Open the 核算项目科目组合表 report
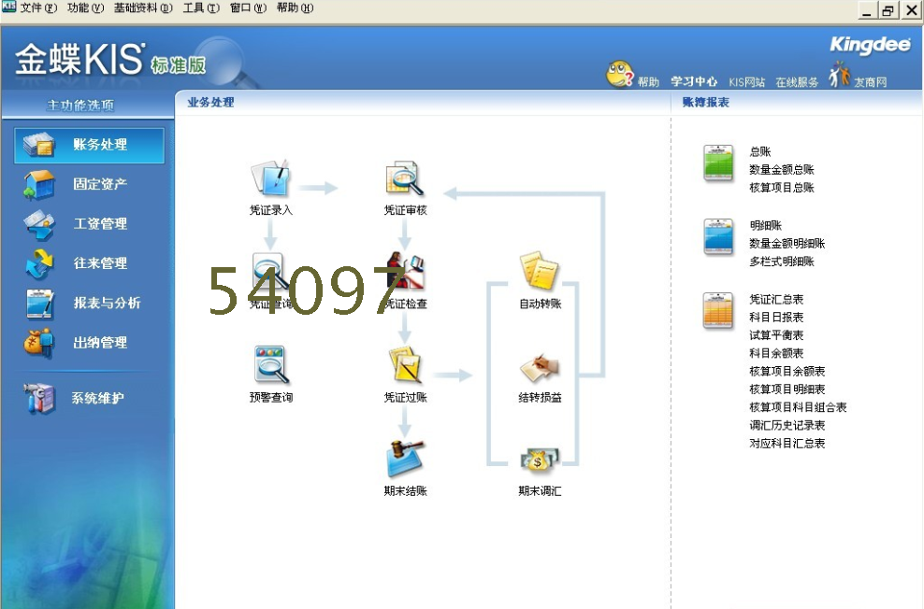This screenshot has height=609, width=924. [798, 407]
